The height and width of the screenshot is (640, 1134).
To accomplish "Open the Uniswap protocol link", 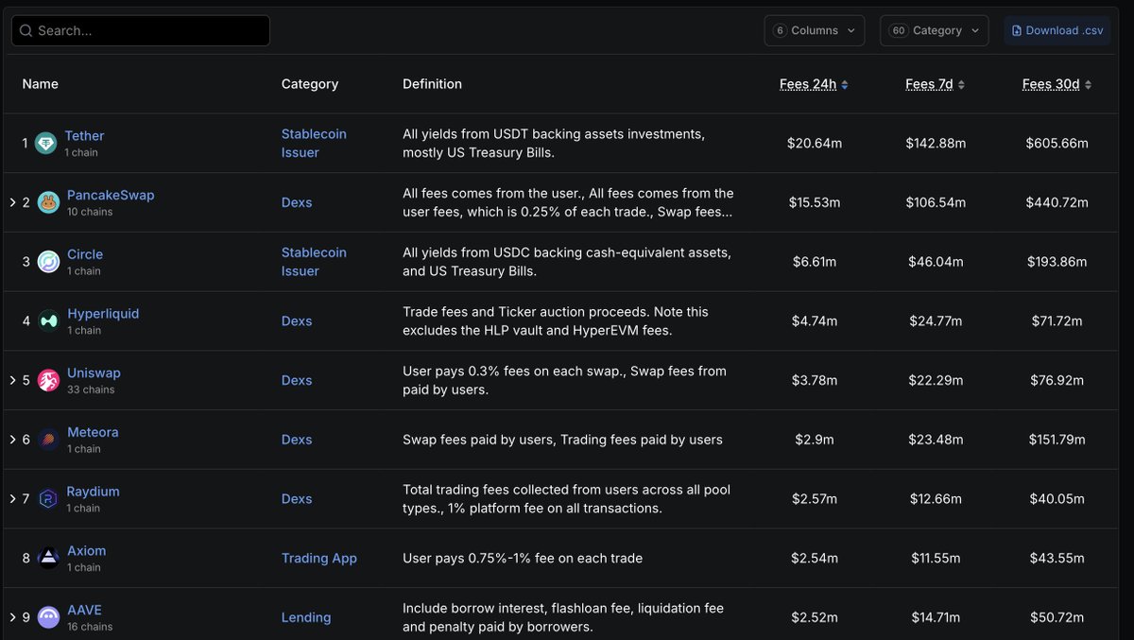I will pos(94,372).
